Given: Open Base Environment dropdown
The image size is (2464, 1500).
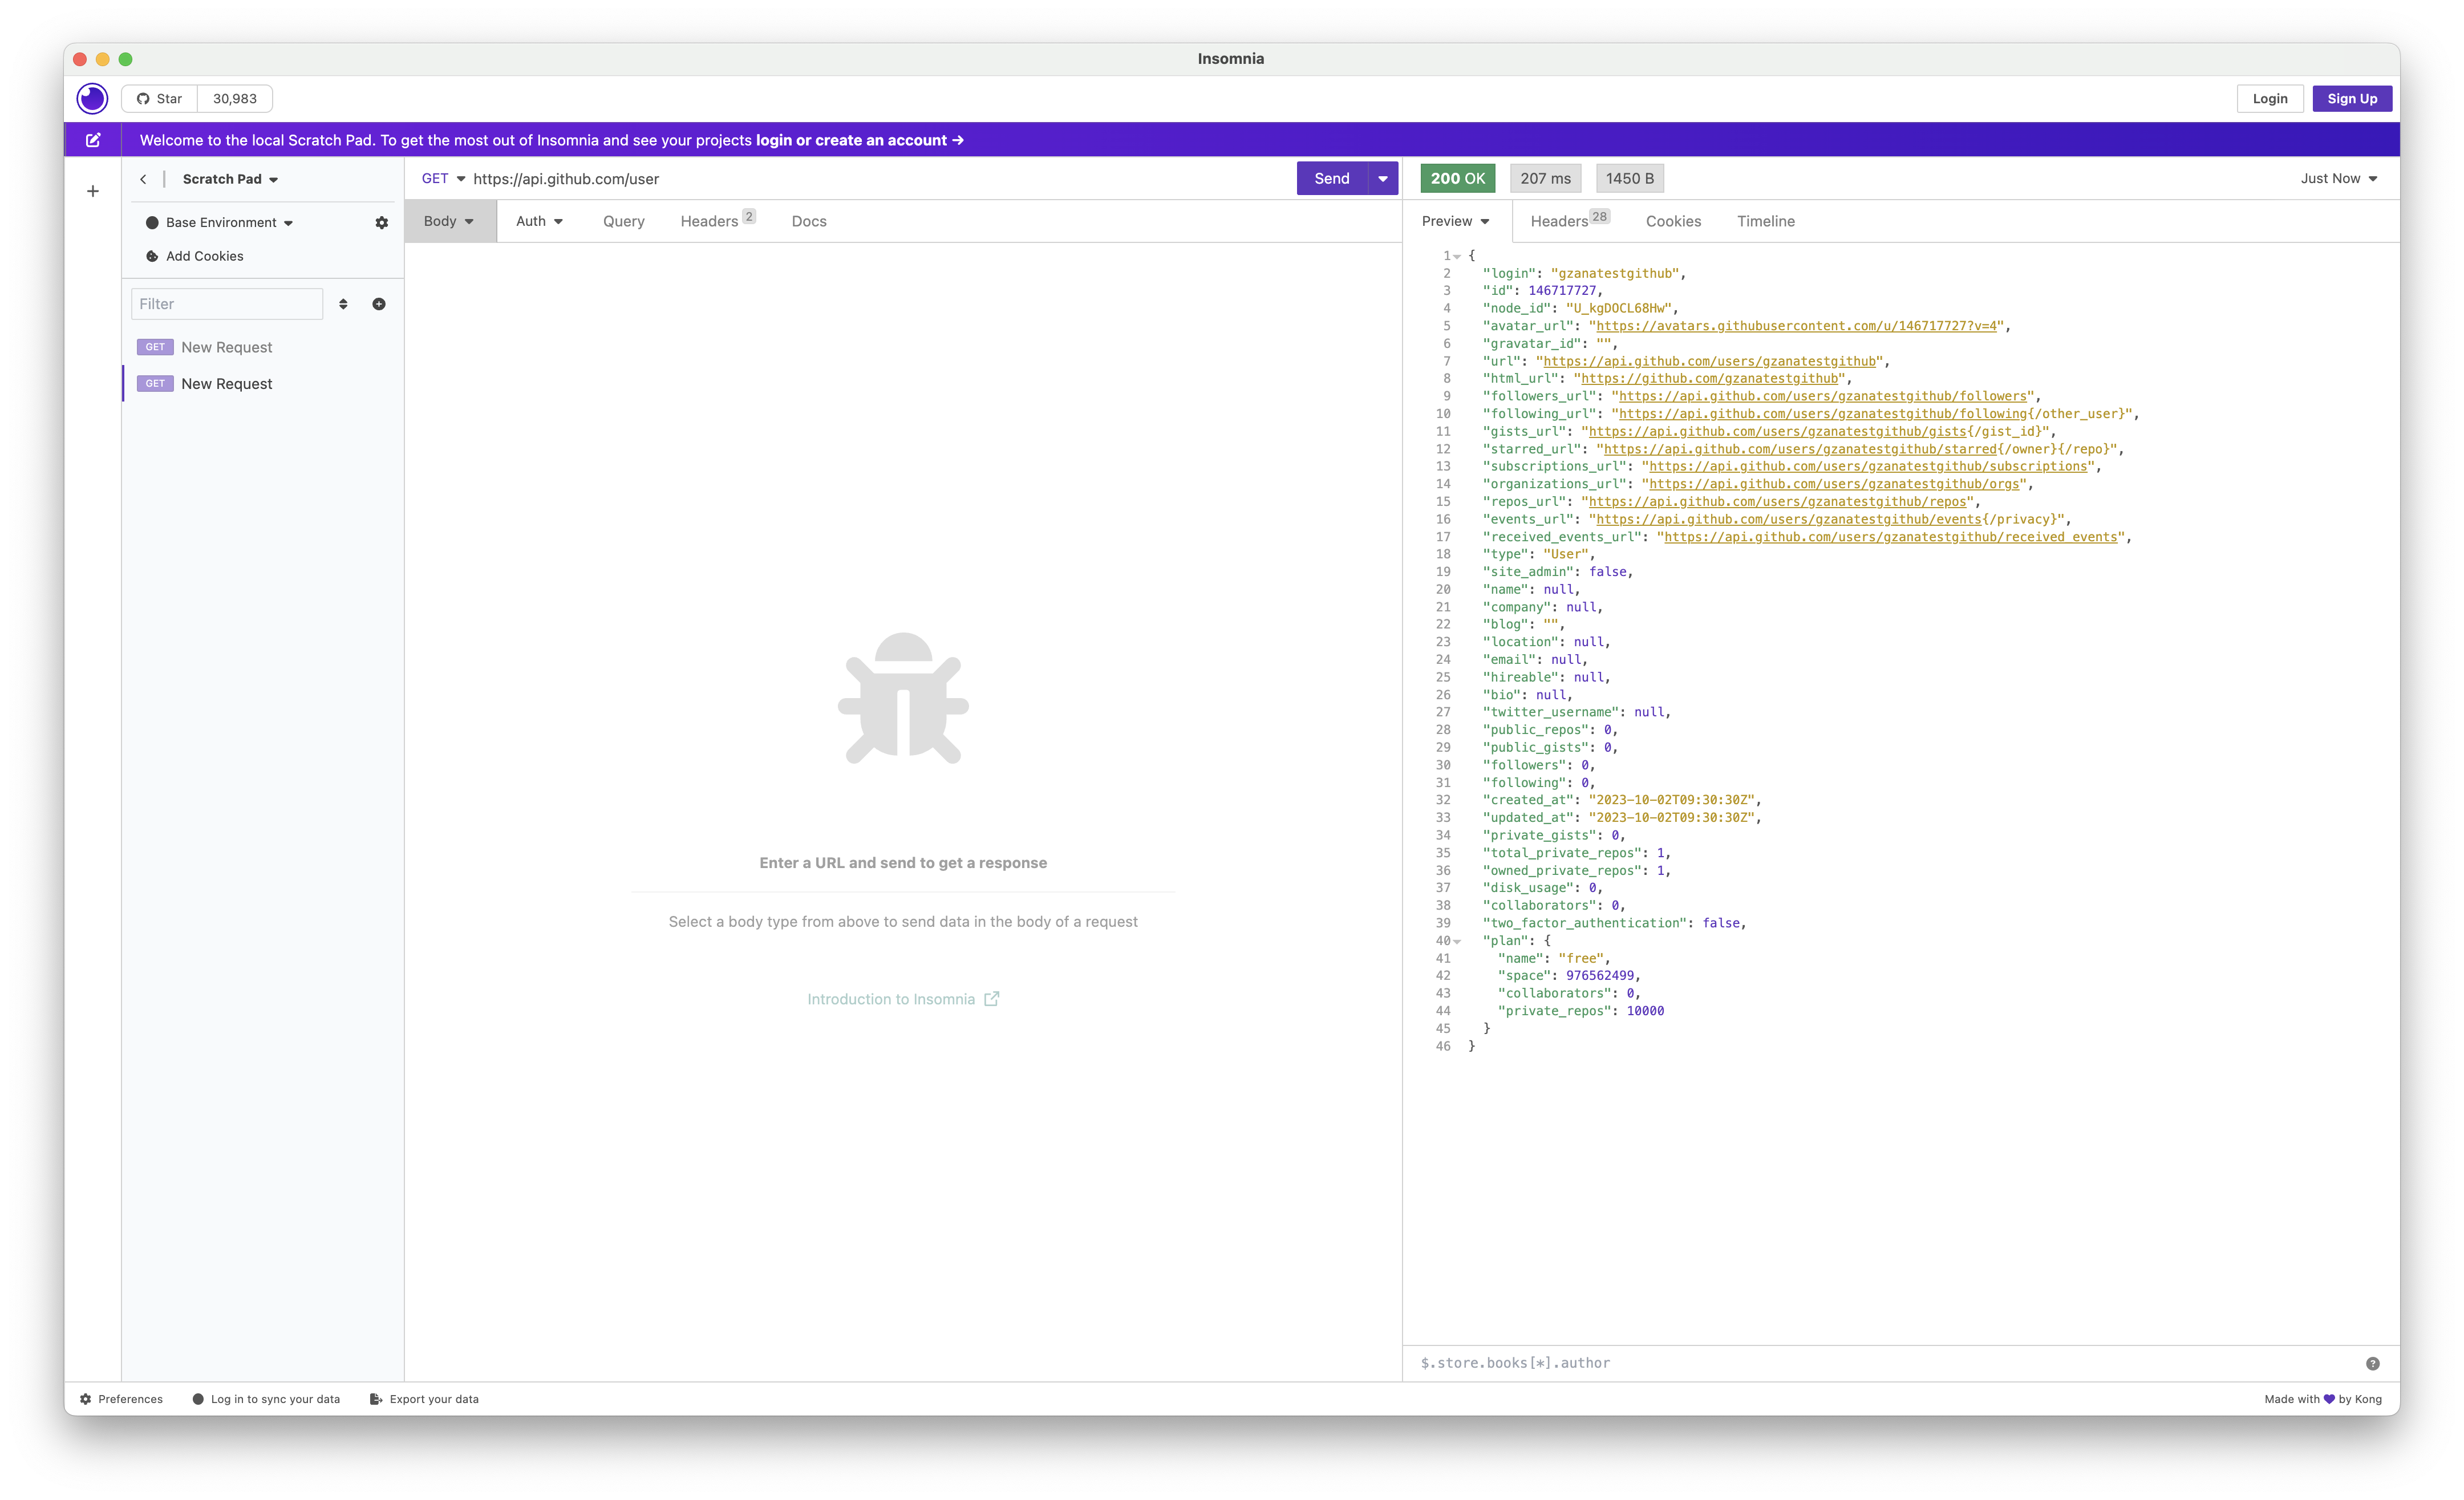Looking at the screenshot, I should click(229, 222).
